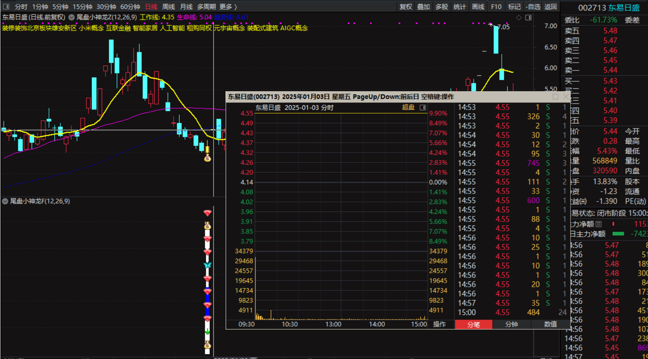Click the list icon beside 力净额

pyautogui.click(x=599, y=224)
